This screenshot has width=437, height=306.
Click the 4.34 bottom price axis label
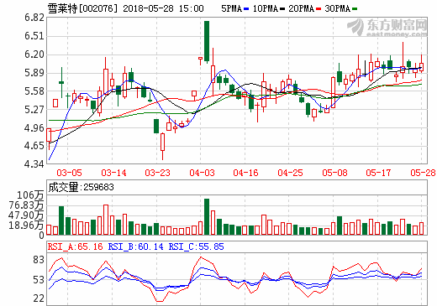coord(34,164)
